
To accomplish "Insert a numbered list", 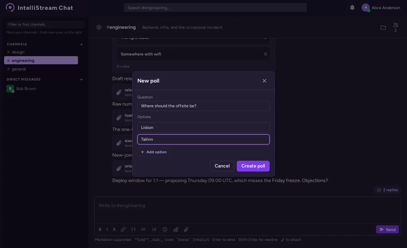I will (x=143, y=229).
